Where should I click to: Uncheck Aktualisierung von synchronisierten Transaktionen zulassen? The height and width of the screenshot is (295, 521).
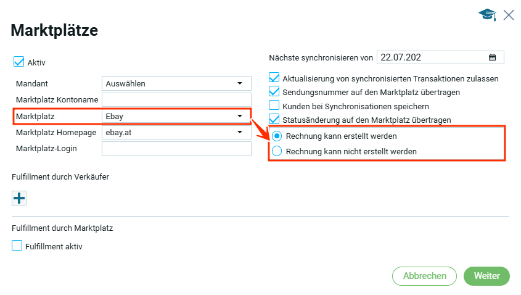(x=274, y=78)
